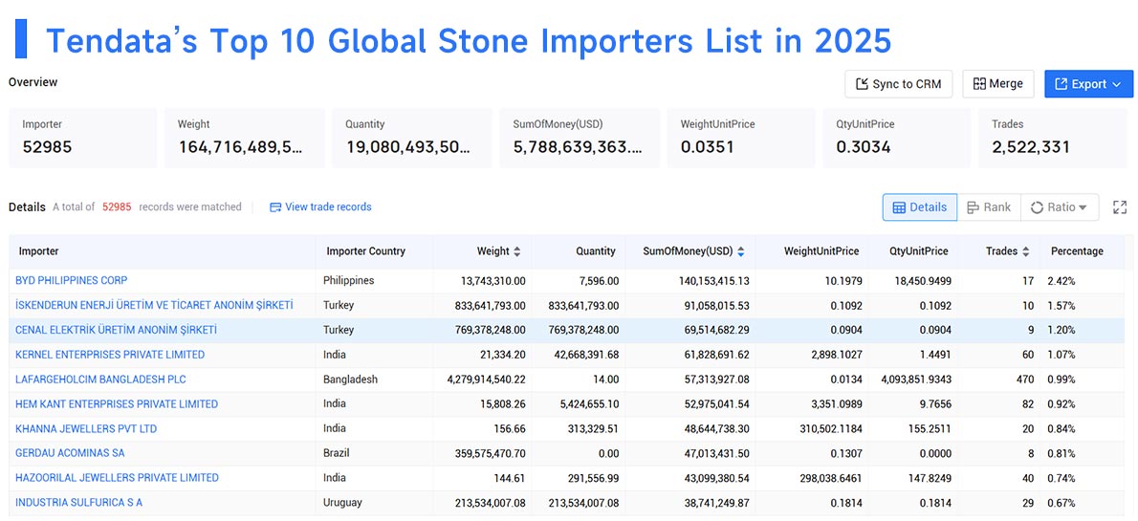Open CENAL ELEKTRİK ÜRETİM importer link
The image size is (1138, 521).
coord(116,330)
